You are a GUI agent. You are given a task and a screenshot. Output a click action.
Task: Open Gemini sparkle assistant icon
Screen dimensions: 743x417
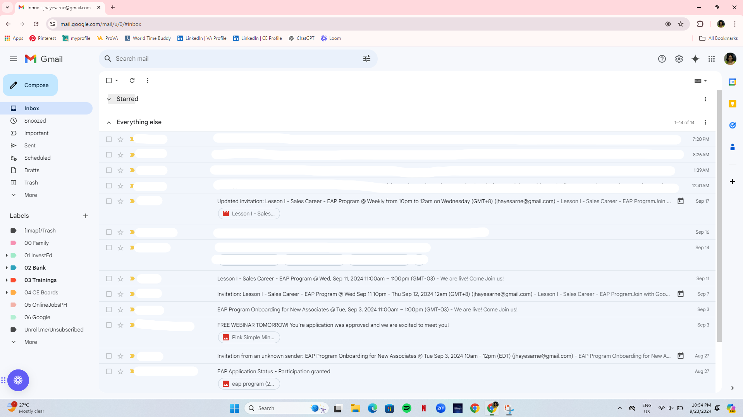click(695, 59)
